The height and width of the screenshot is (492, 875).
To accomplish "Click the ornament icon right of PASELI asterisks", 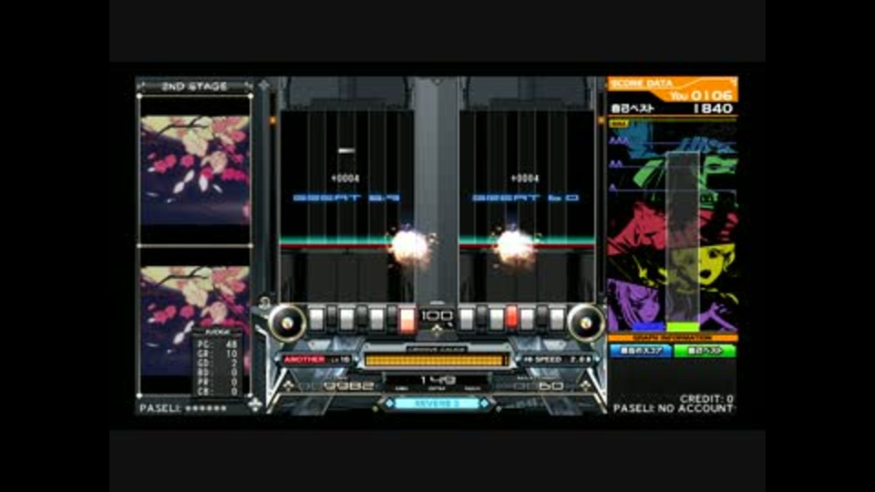I will point(254,405).
